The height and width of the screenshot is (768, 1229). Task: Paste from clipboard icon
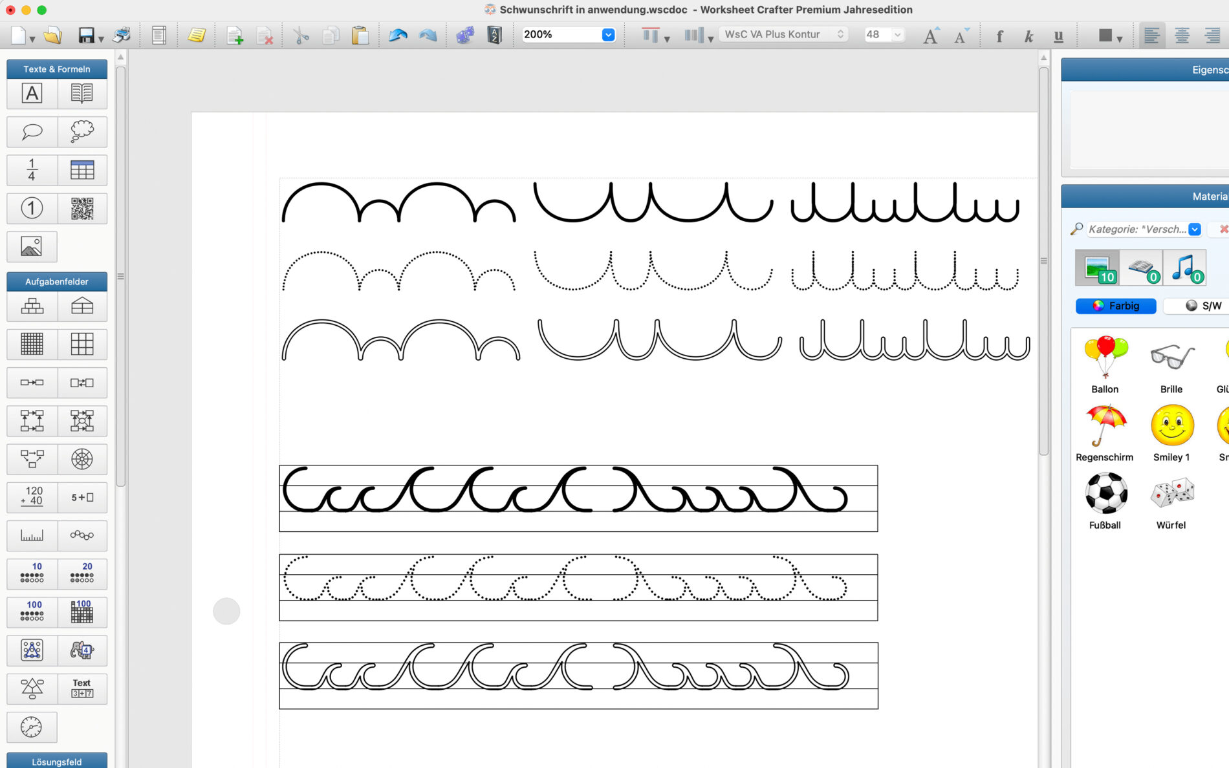[x=360, y=35]
